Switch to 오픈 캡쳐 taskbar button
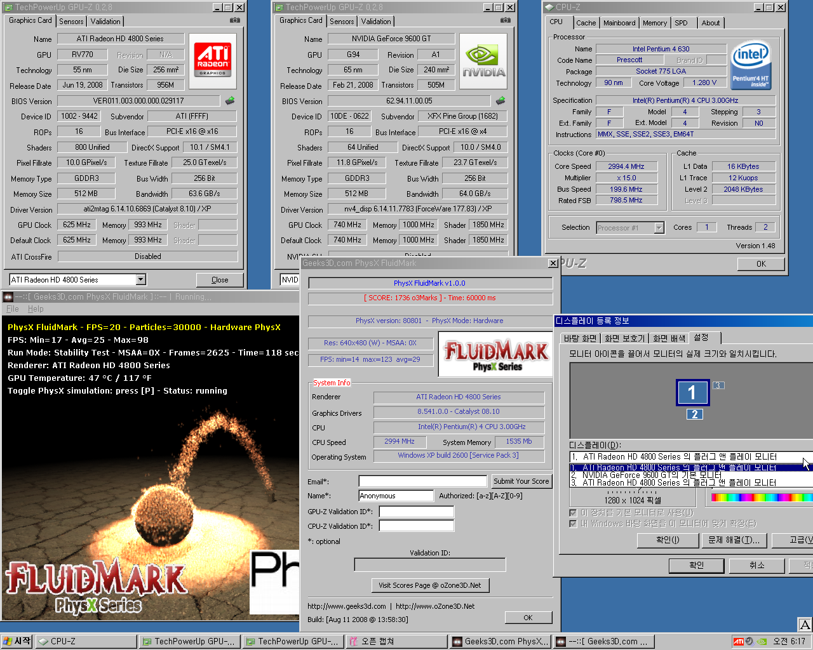 coord(396,642)
